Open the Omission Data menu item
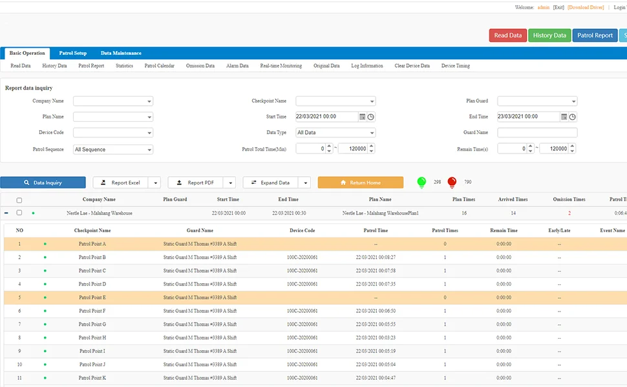This screenshot has width=627, height=387. (x=200, y=66)
